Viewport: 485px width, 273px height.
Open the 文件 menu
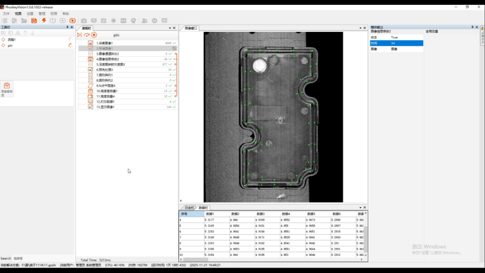6,14
